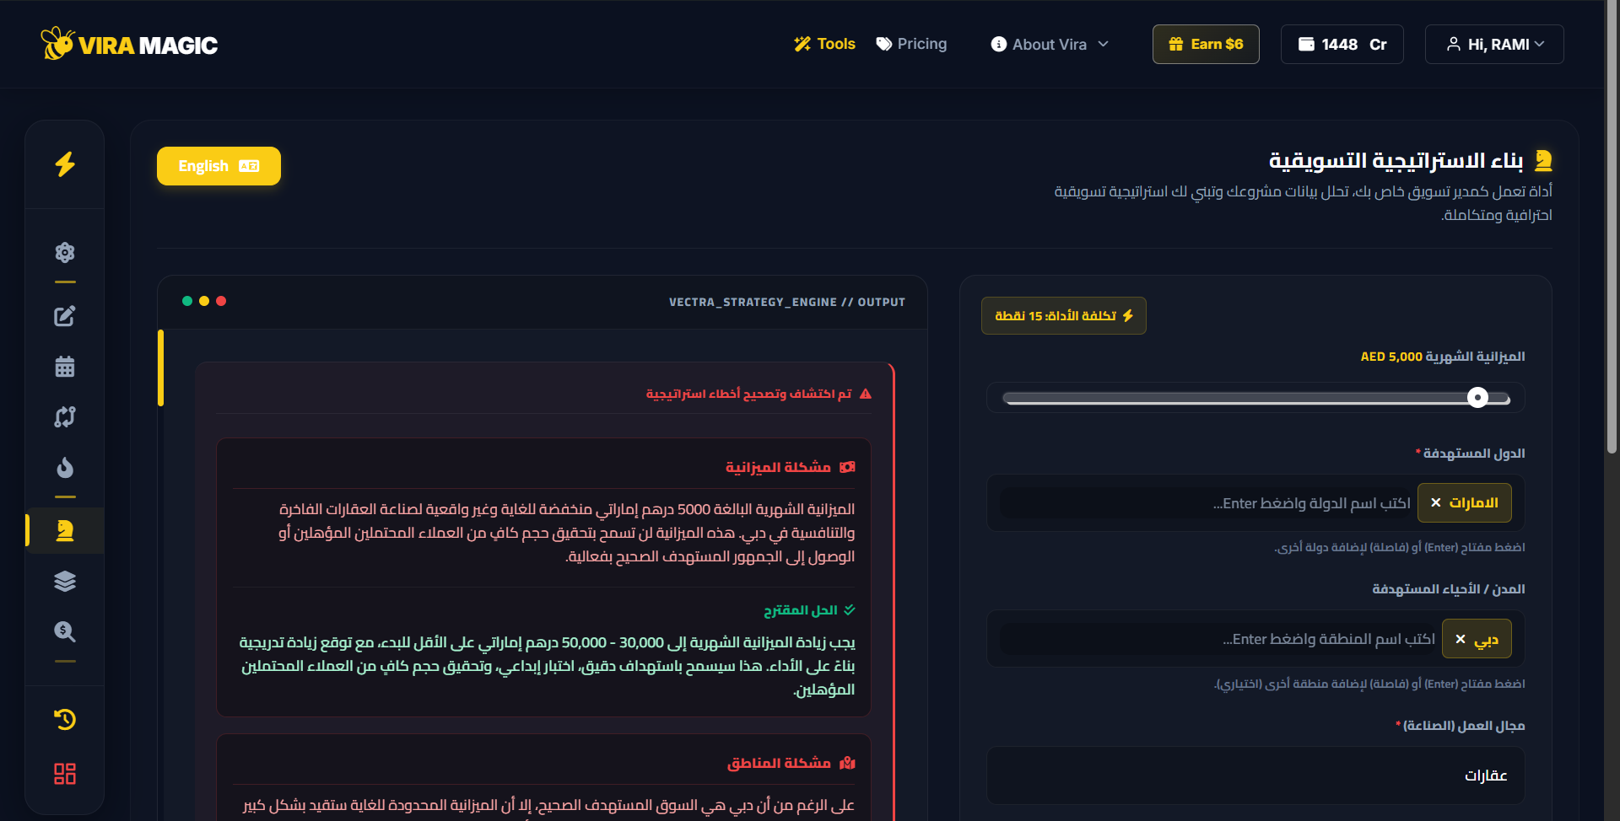
Task: Click the target countries input field
Action: click(x=1207, y=503)
